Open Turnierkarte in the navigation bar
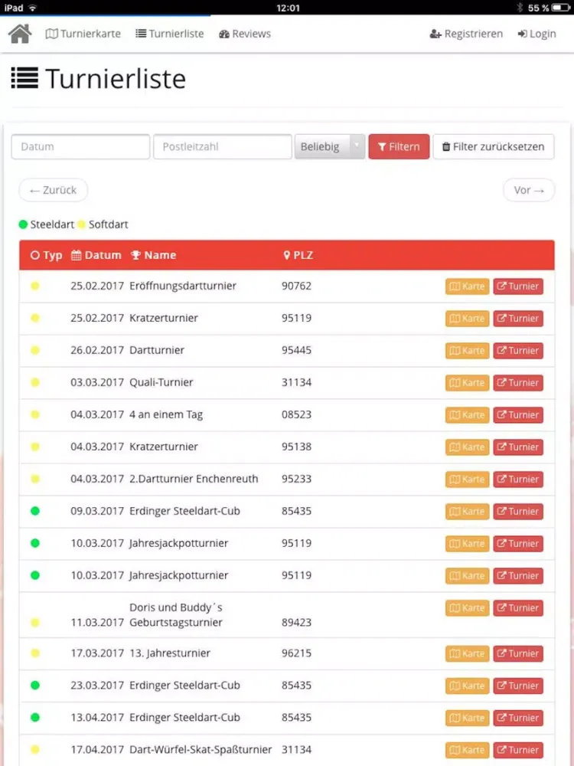The width and height of the screenshot is (574, 766). coord(83,34)
